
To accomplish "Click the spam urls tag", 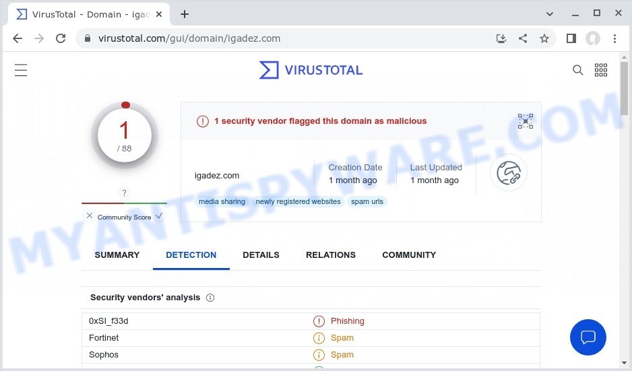I will (367, 201).
